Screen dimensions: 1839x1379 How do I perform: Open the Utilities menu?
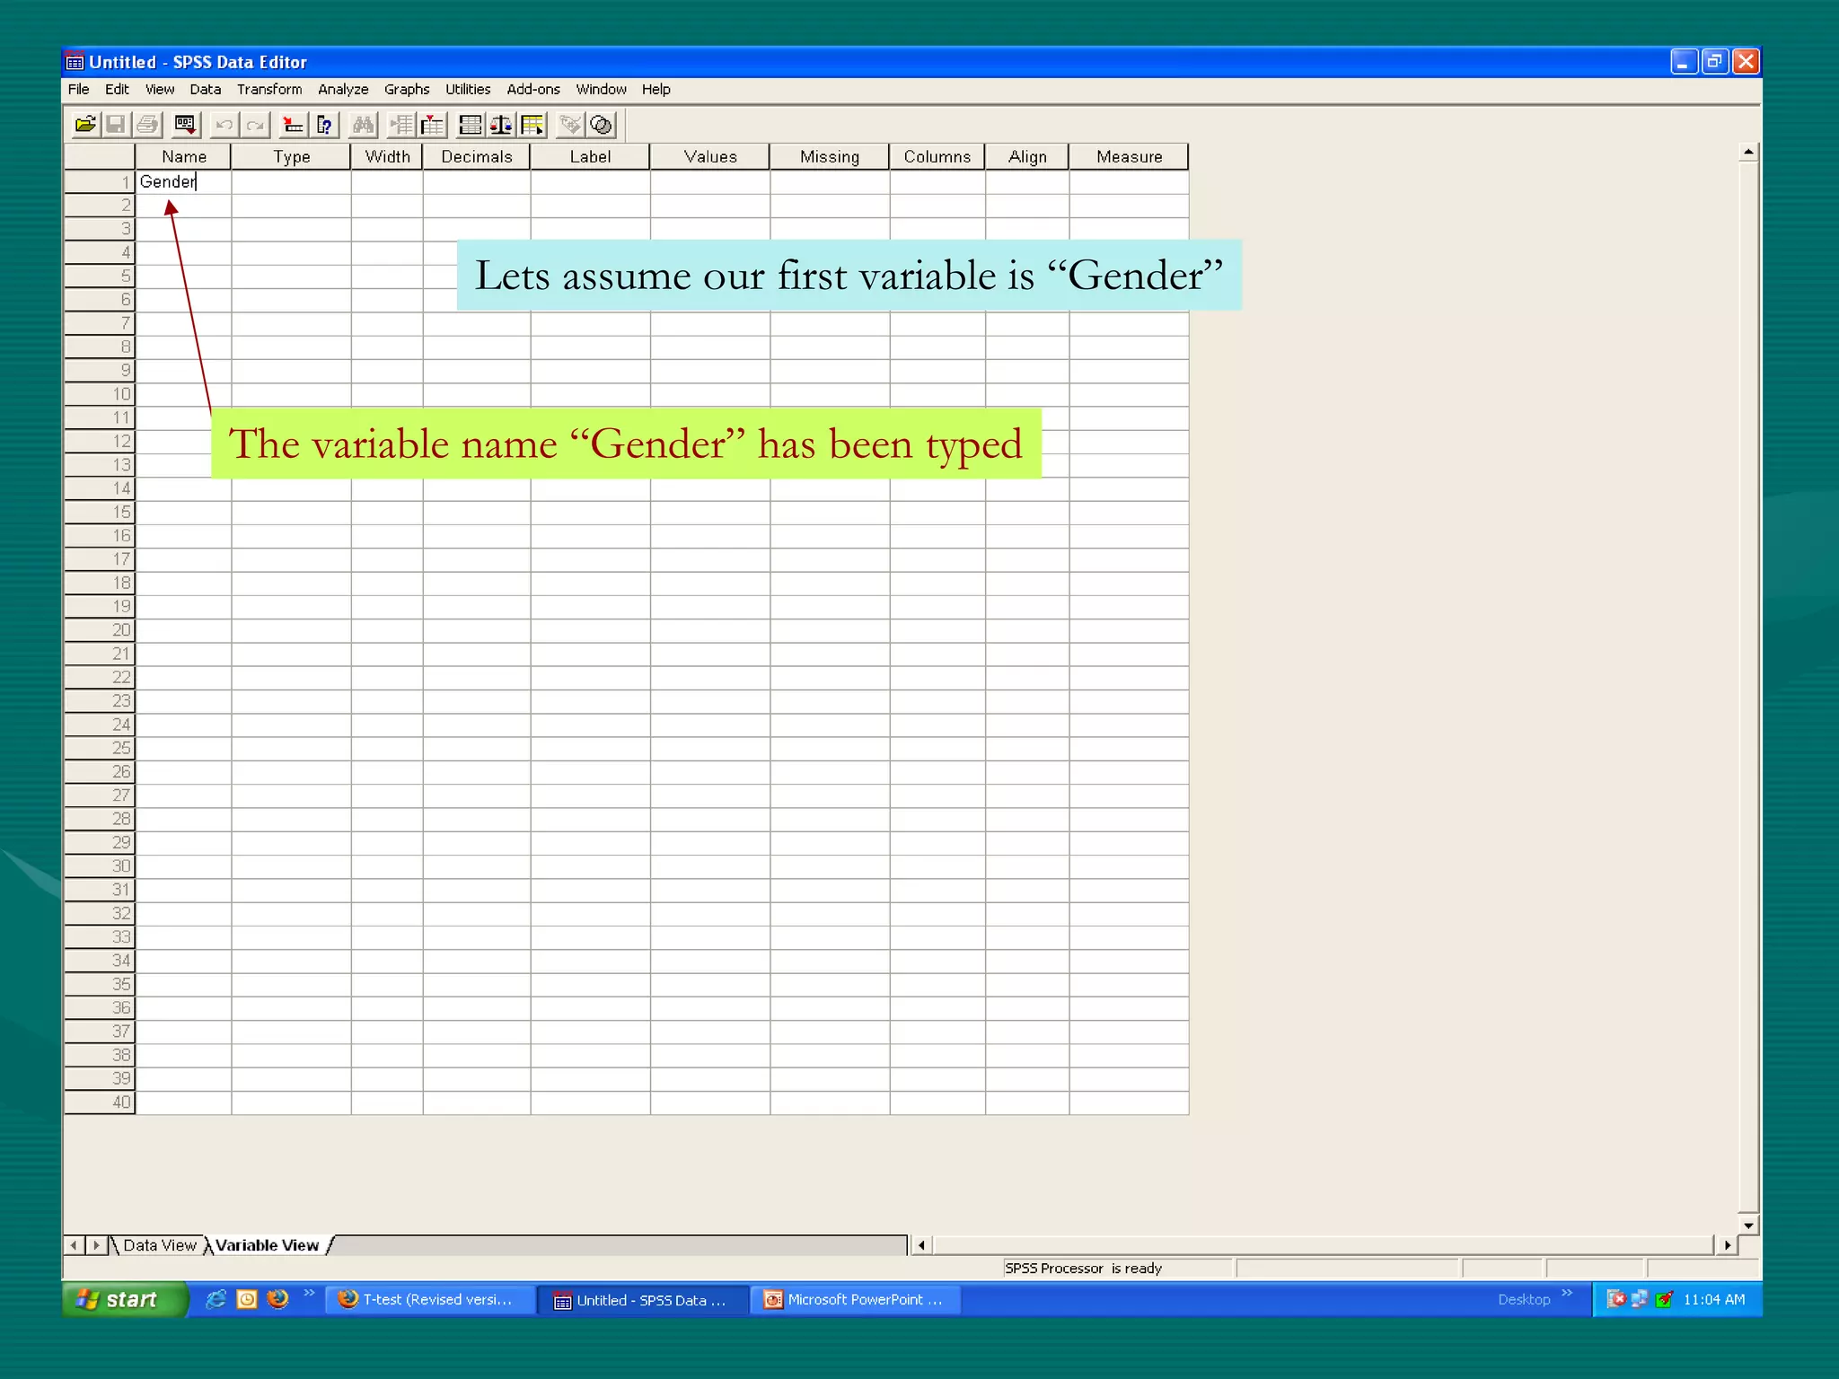tap(468, 89)
